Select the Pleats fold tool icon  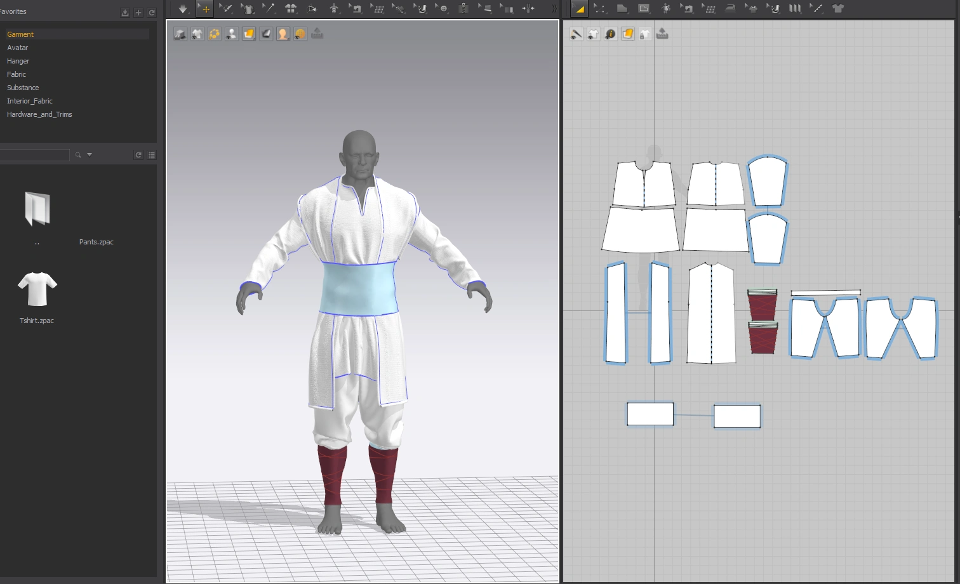click(795, 9)
